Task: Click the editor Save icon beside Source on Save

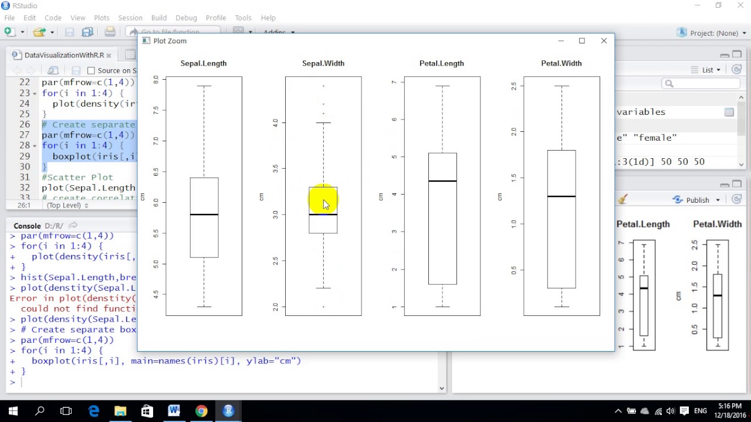Action: (x=76, y=70)
